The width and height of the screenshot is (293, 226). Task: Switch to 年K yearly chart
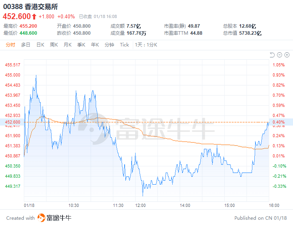pyautogui.click(x=95, y=45)
